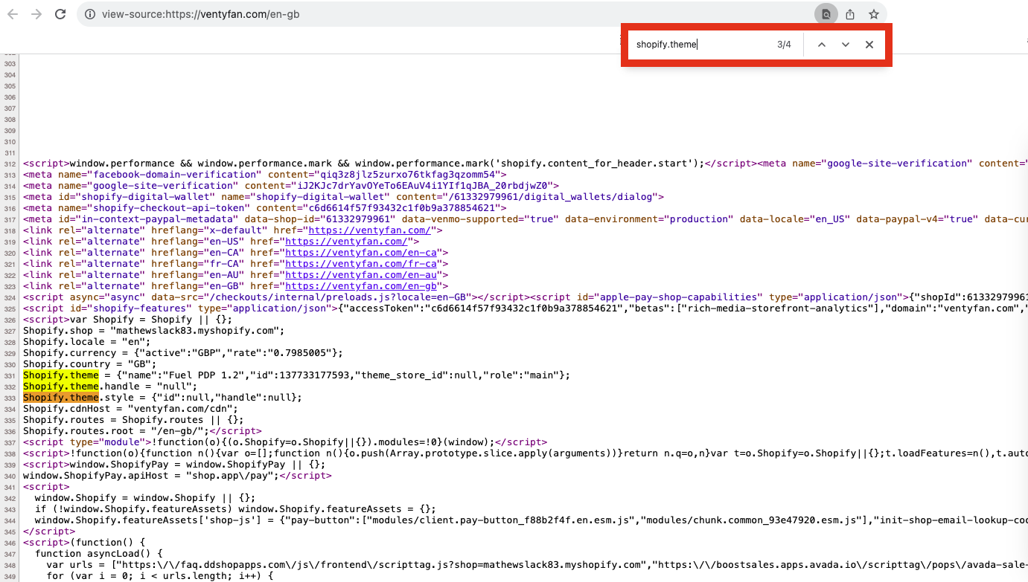1028x582 pixels.
Task: Click line number 312 in the gutter
Action: [x=9, y=164]
